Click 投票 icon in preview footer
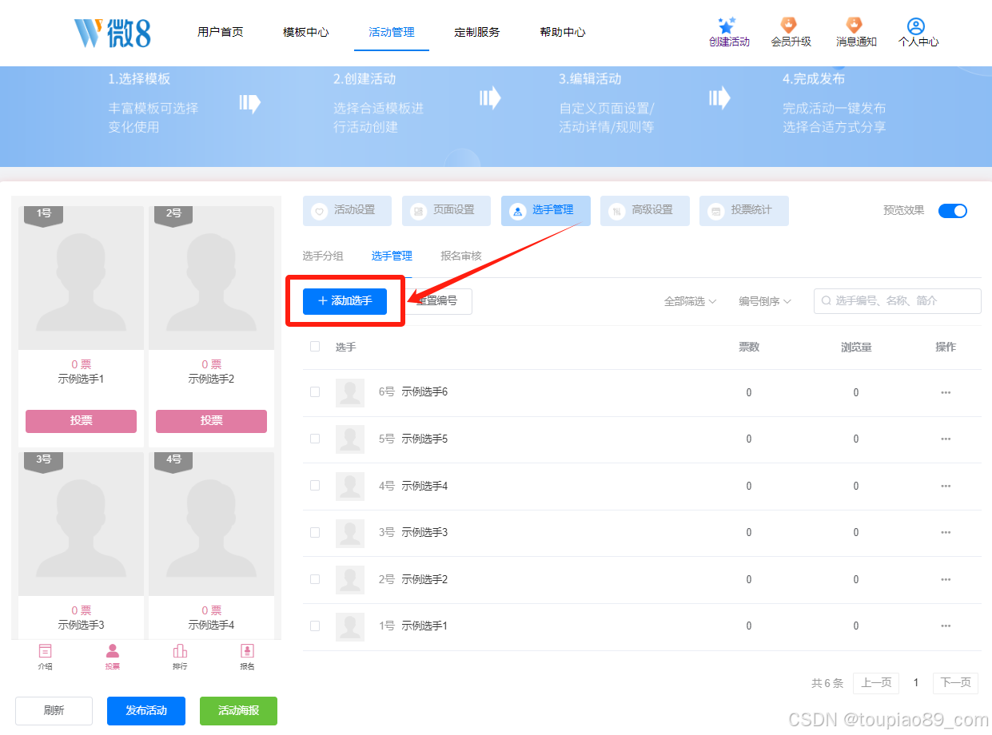992x735 pixels. [x=113, y=650]
